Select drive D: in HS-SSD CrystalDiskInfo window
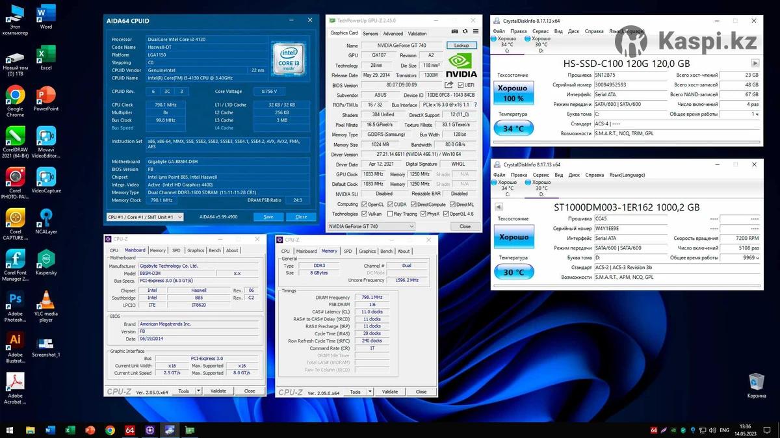The height and width of the screenshot is (438, 780). tap(541, 45)
